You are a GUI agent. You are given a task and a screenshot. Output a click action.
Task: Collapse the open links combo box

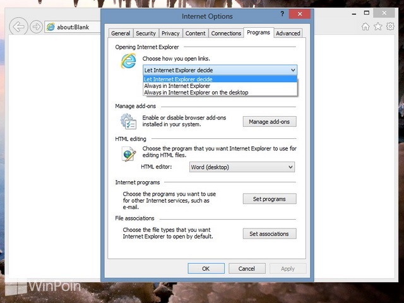pos(220,70)
